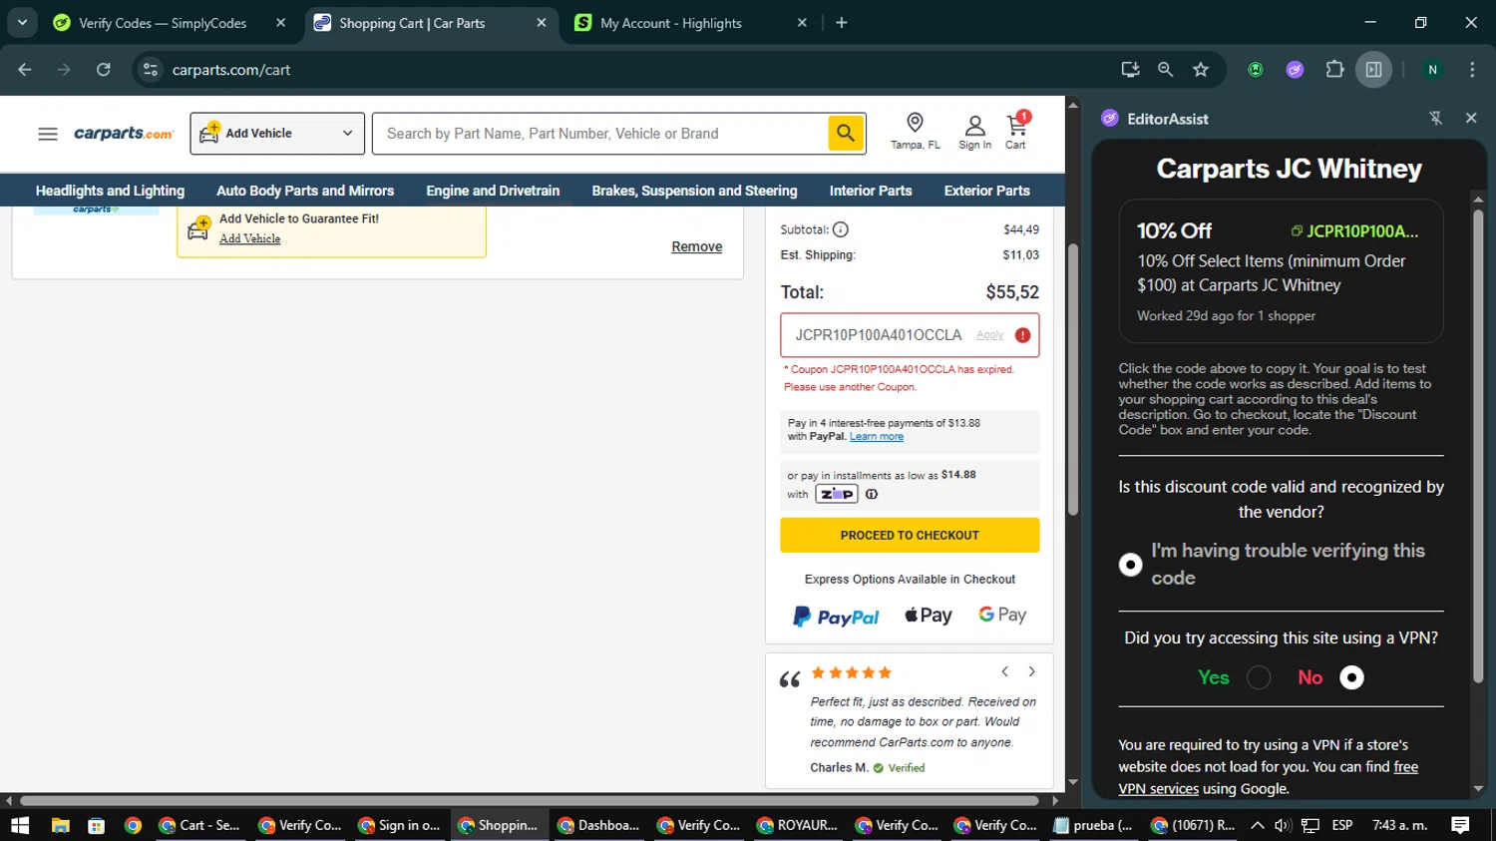Click the PayPal express logo
Screen dimensions: 1496x841
pyautogui.click(x=836, y=617)
